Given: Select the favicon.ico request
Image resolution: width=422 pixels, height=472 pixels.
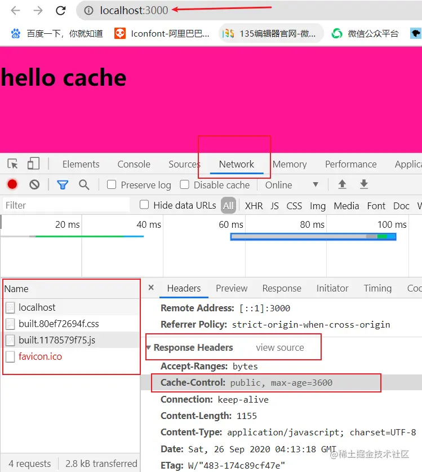Looking at the screenshot, I should point(72,356).
